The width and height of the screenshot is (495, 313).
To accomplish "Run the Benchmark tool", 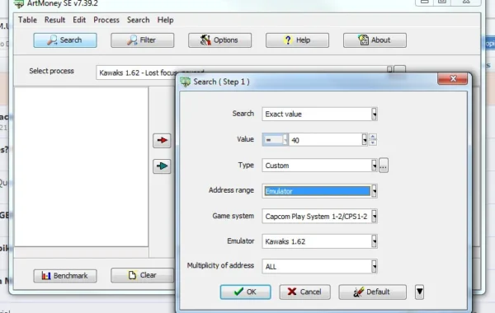I will pos(65,276).
